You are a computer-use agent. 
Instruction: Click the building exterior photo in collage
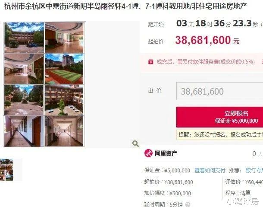tap(24, 38)
